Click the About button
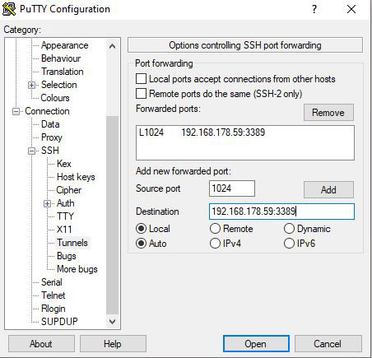Screen dimensions: 372x358 click(41, 344)
